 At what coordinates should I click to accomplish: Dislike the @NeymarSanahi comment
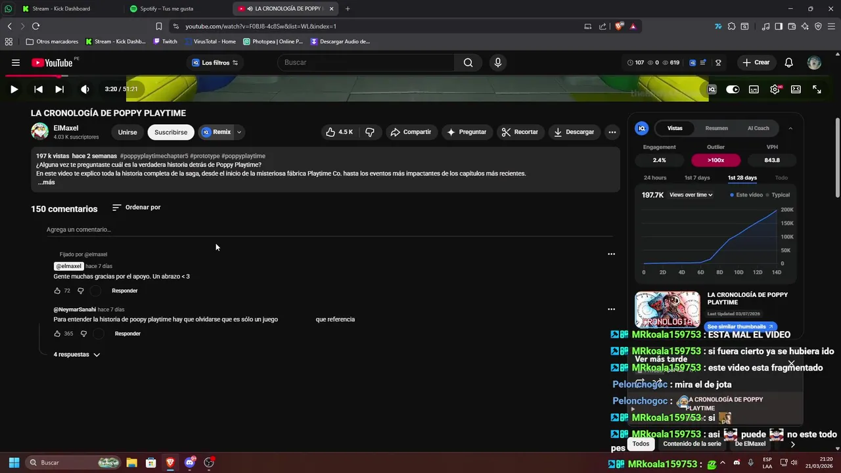[83, 334]
